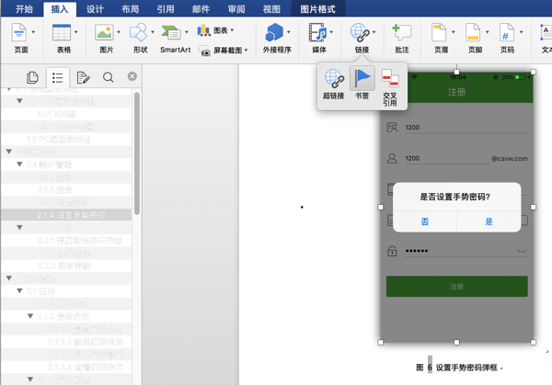Open the dropdown arrow beside 图片
This screenshot has width=552, height=385.
coord(119,32)
